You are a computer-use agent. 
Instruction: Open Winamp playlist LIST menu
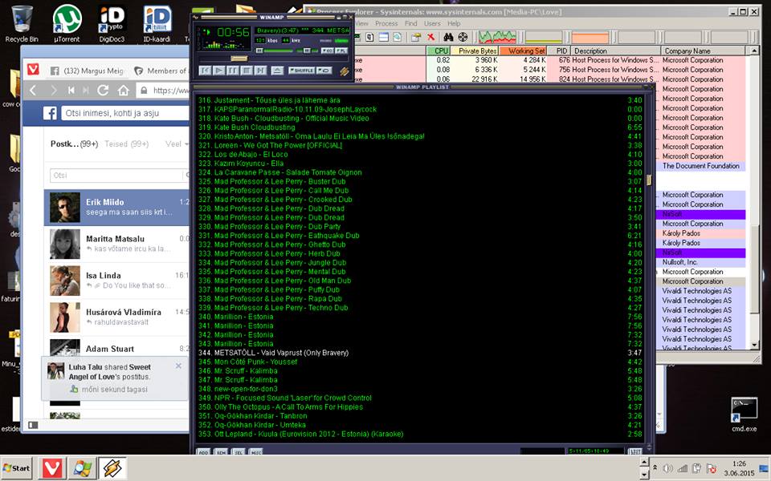point(635,451)
